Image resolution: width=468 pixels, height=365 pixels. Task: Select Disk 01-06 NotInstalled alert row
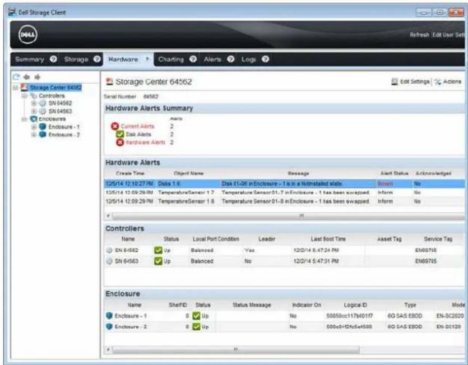(x=284, y=184)
